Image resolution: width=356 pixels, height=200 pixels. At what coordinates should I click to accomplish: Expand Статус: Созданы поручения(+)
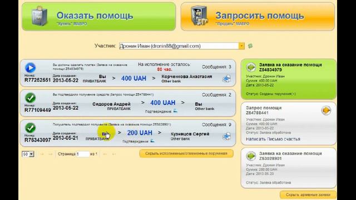click(271, 94)
